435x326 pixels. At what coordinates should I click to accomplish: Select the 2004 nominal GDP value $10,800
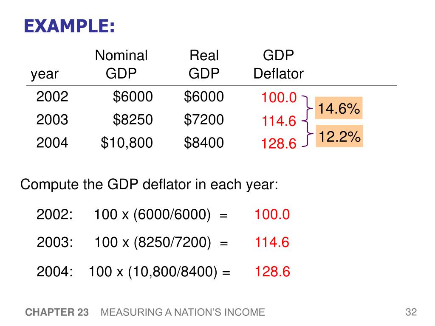(x=127, y=143)
